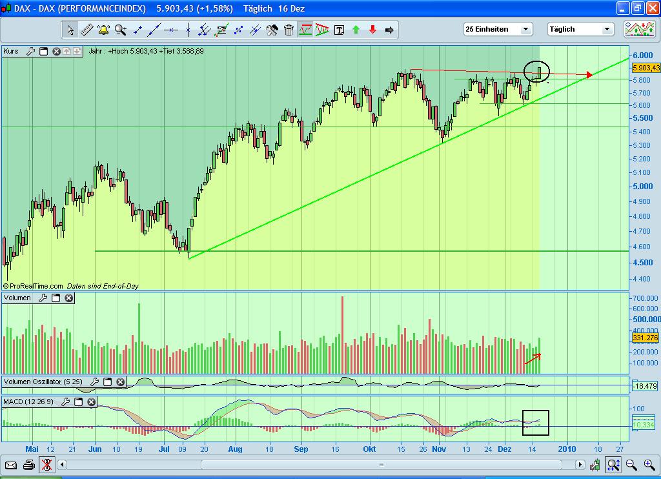This screenshot has width=661, height=479.
Task: Click the red sell arrow in the toolbar
Action: pos(372,30)
